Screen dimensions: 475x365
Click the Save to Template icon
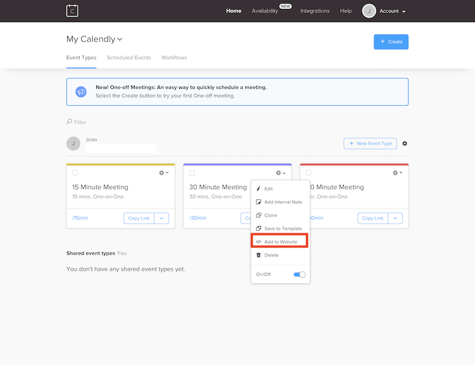258,228
